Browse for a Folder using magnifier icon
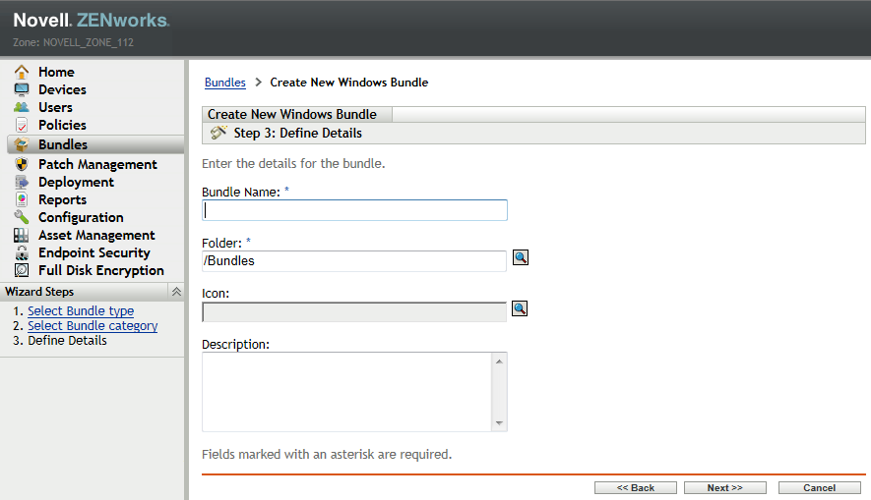This screenshot has height=500, width=871. click(x=520, y=257)
